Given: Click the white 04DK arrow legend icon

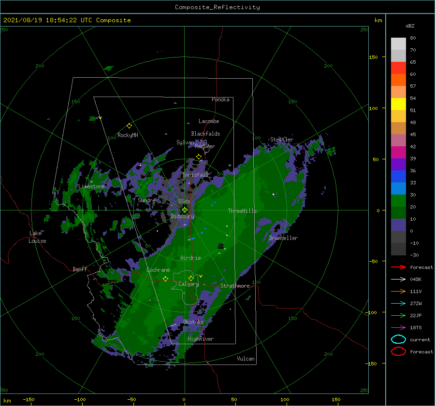Looking at the screenshot, I should [398, 280].
